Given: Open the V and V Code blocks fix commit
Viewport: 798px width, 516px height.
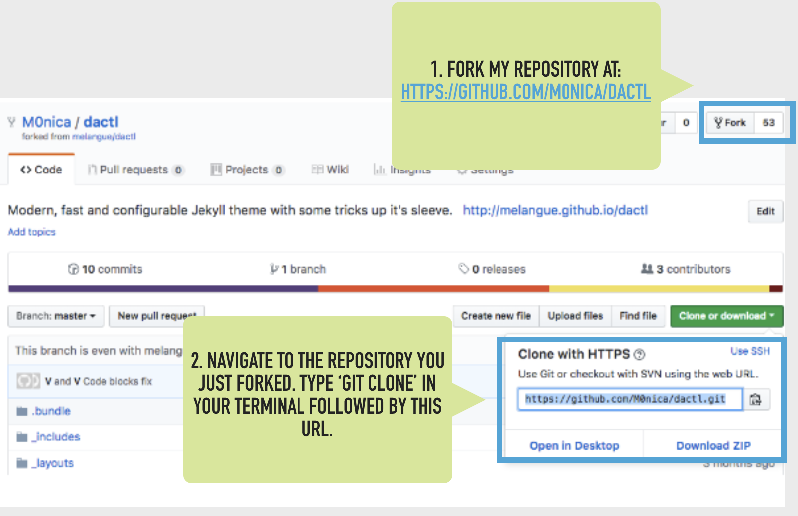Looking at the screenshot, I should pos(99,381).
